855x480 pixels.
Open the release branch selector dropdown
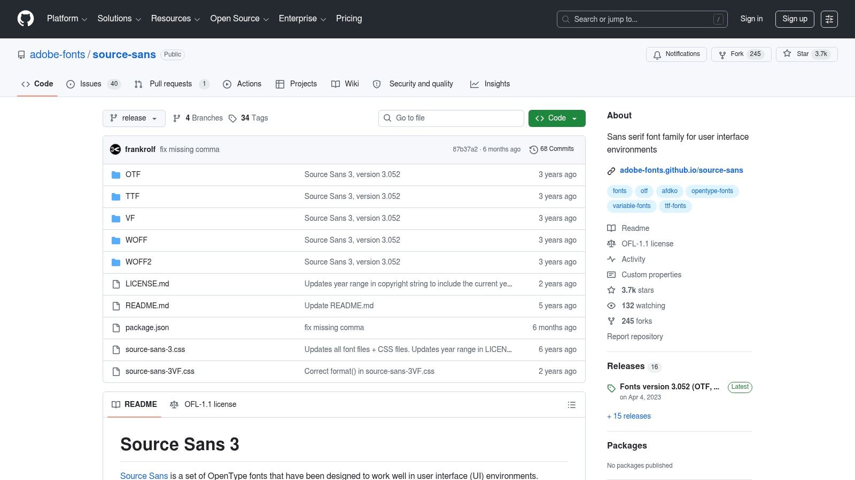(x=134, y=118)
